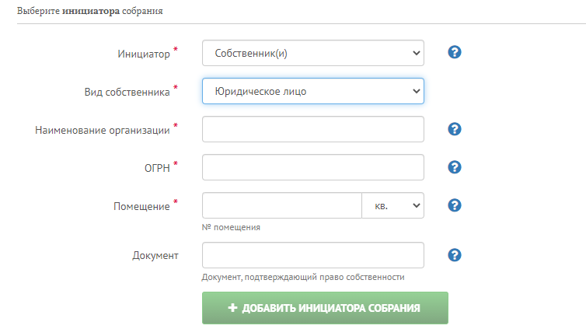Expand the Вид собственника dropdown

coord(312,91)
